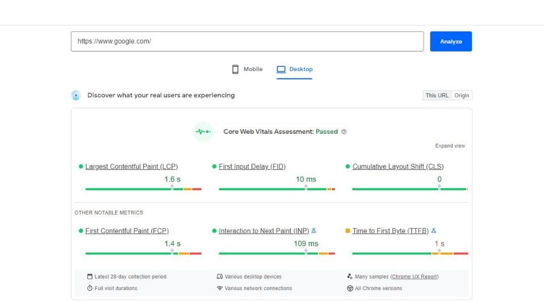Click the desktop devices icon

point(220,277)
